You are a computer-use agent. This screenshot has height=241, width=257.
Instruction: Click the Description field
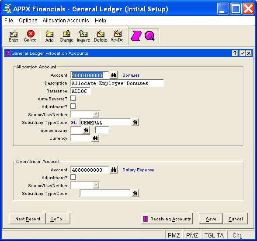[x=117, y=83]
